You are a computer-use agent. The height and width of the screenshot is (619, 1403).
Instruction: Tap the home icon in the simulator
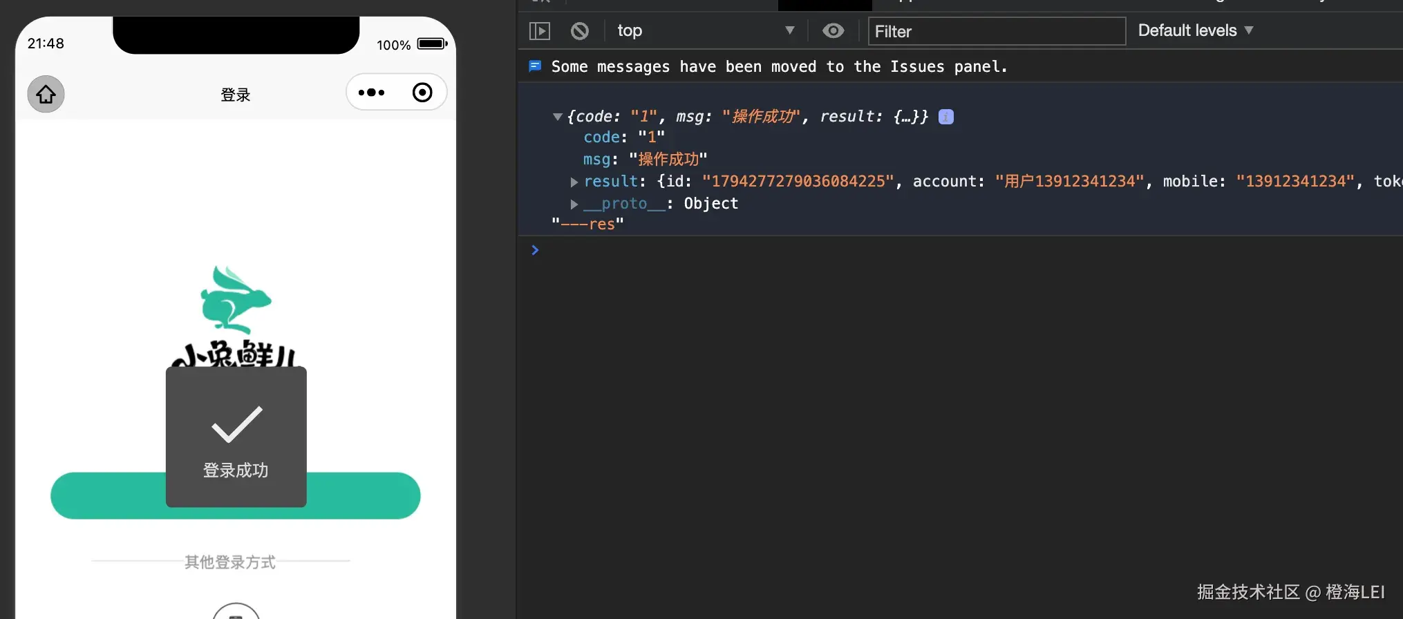pyautogui.click(x=46, y=94)
